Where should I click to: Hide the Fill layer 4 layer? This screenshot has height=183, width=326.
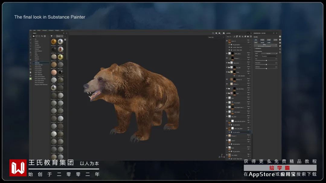coord(227,136)
